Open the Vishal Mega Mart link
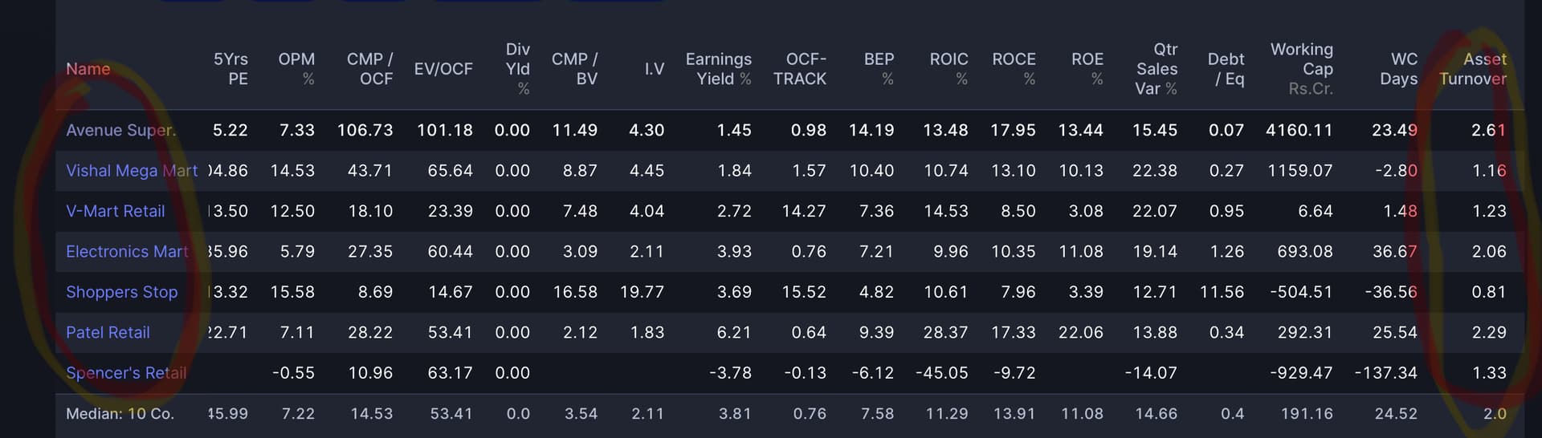Image resolution: width=1542 pixels, height=438 pixels. 131,171
